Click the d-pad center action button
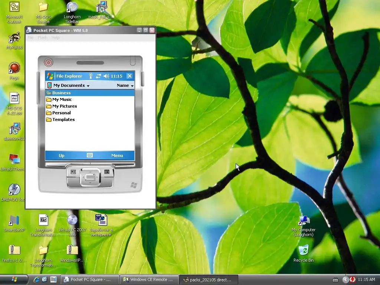Screen dimensions: 380x285 (x=90, y=177)
